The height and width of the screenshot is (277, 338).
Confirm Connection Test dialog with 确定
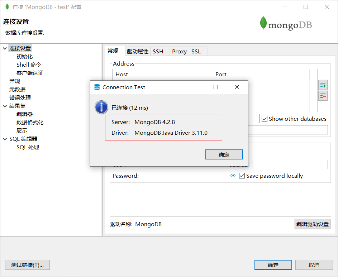[x=224, y=154]
